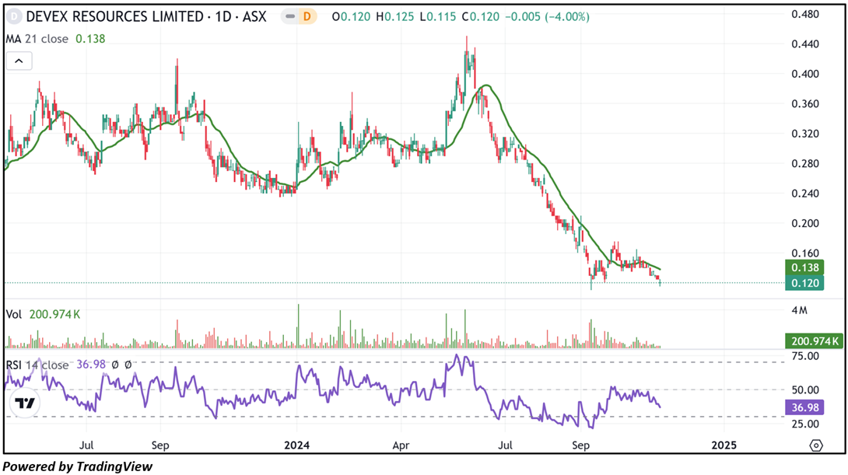
Task: Click the open price value O0.120
Action: [x=351, y=17]
